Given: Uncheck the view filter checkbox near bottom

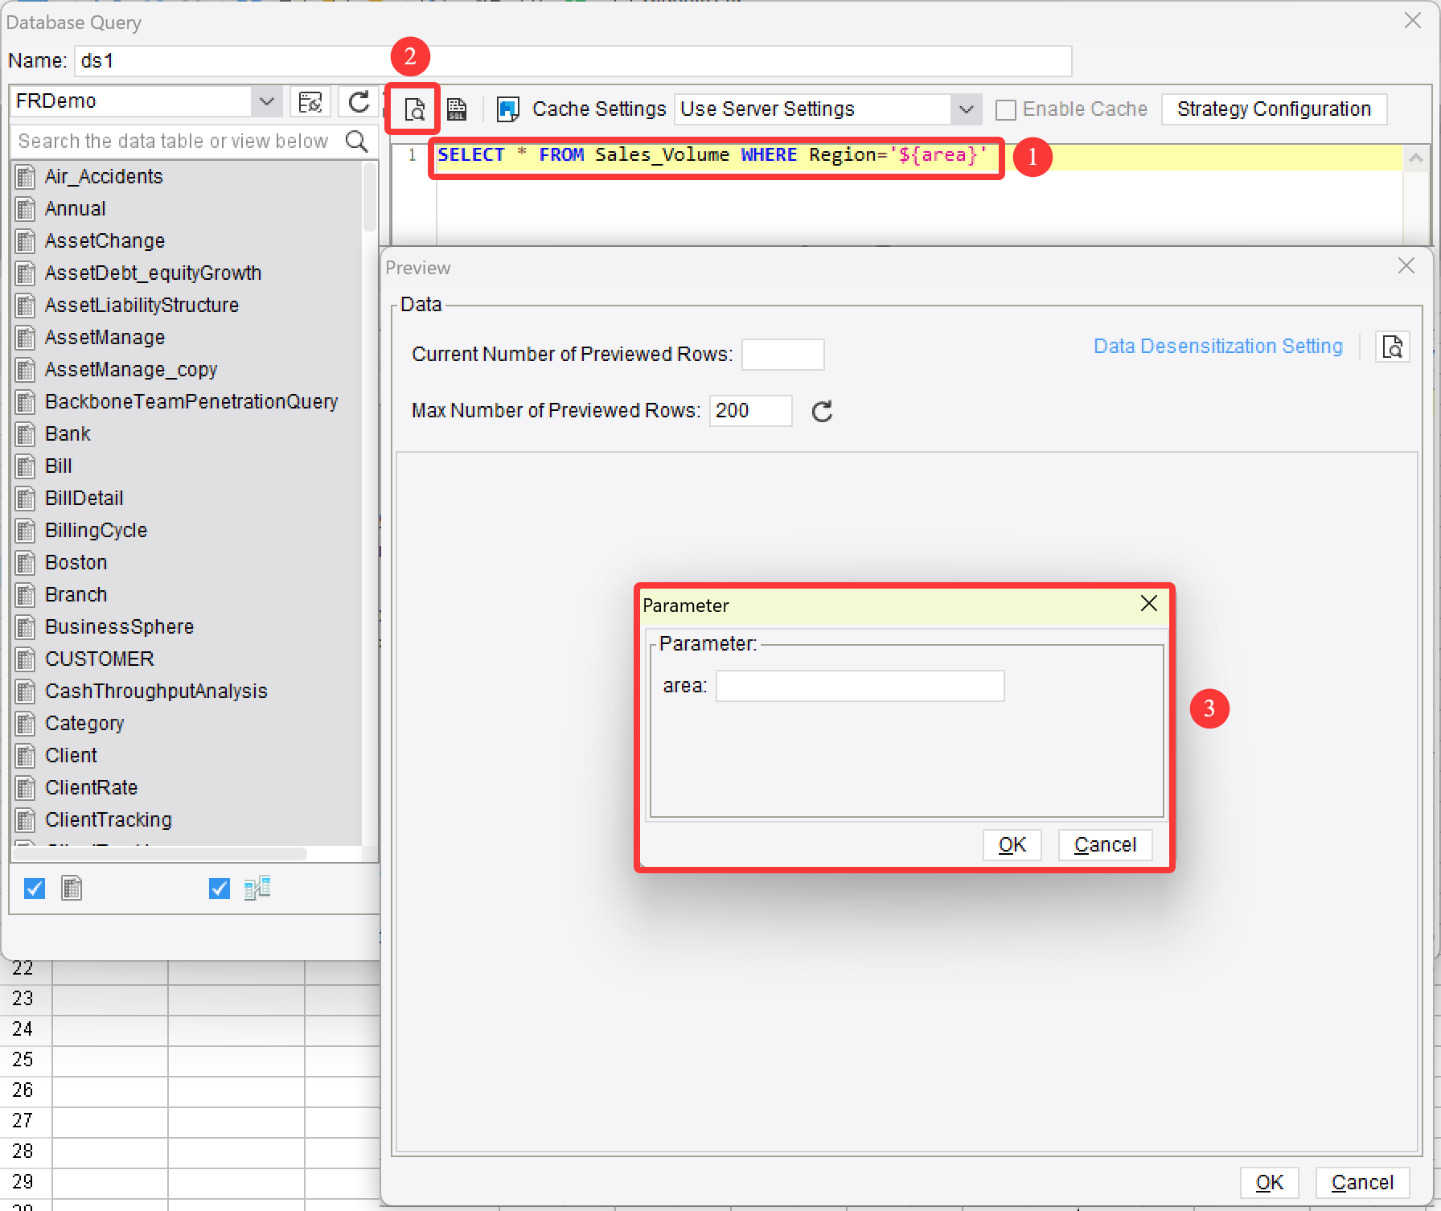Looking at the screenshot, I should coord(218,888).
